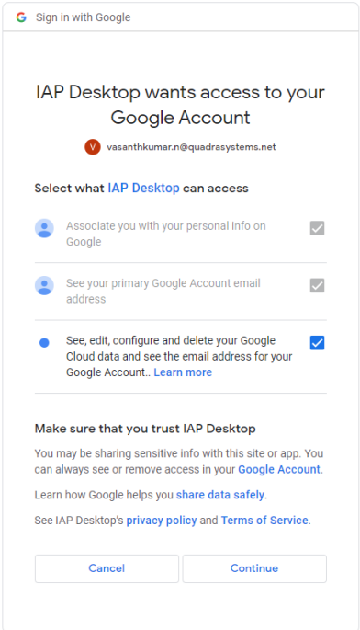The height and width of the screenshot is (630, 360).
Task: Click the person icon beside personal info permission
Action: tap(45, 228)
